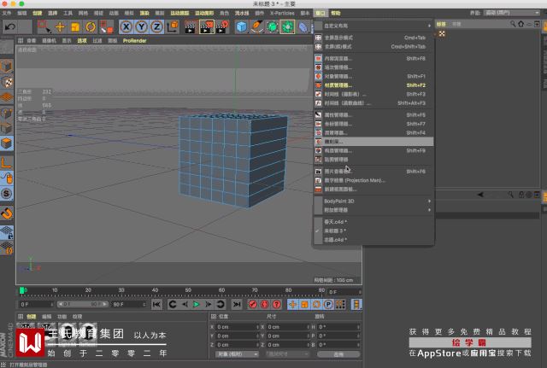
Task: Open Edit Render Settings gear clapperboard
Action: point(222,26)
